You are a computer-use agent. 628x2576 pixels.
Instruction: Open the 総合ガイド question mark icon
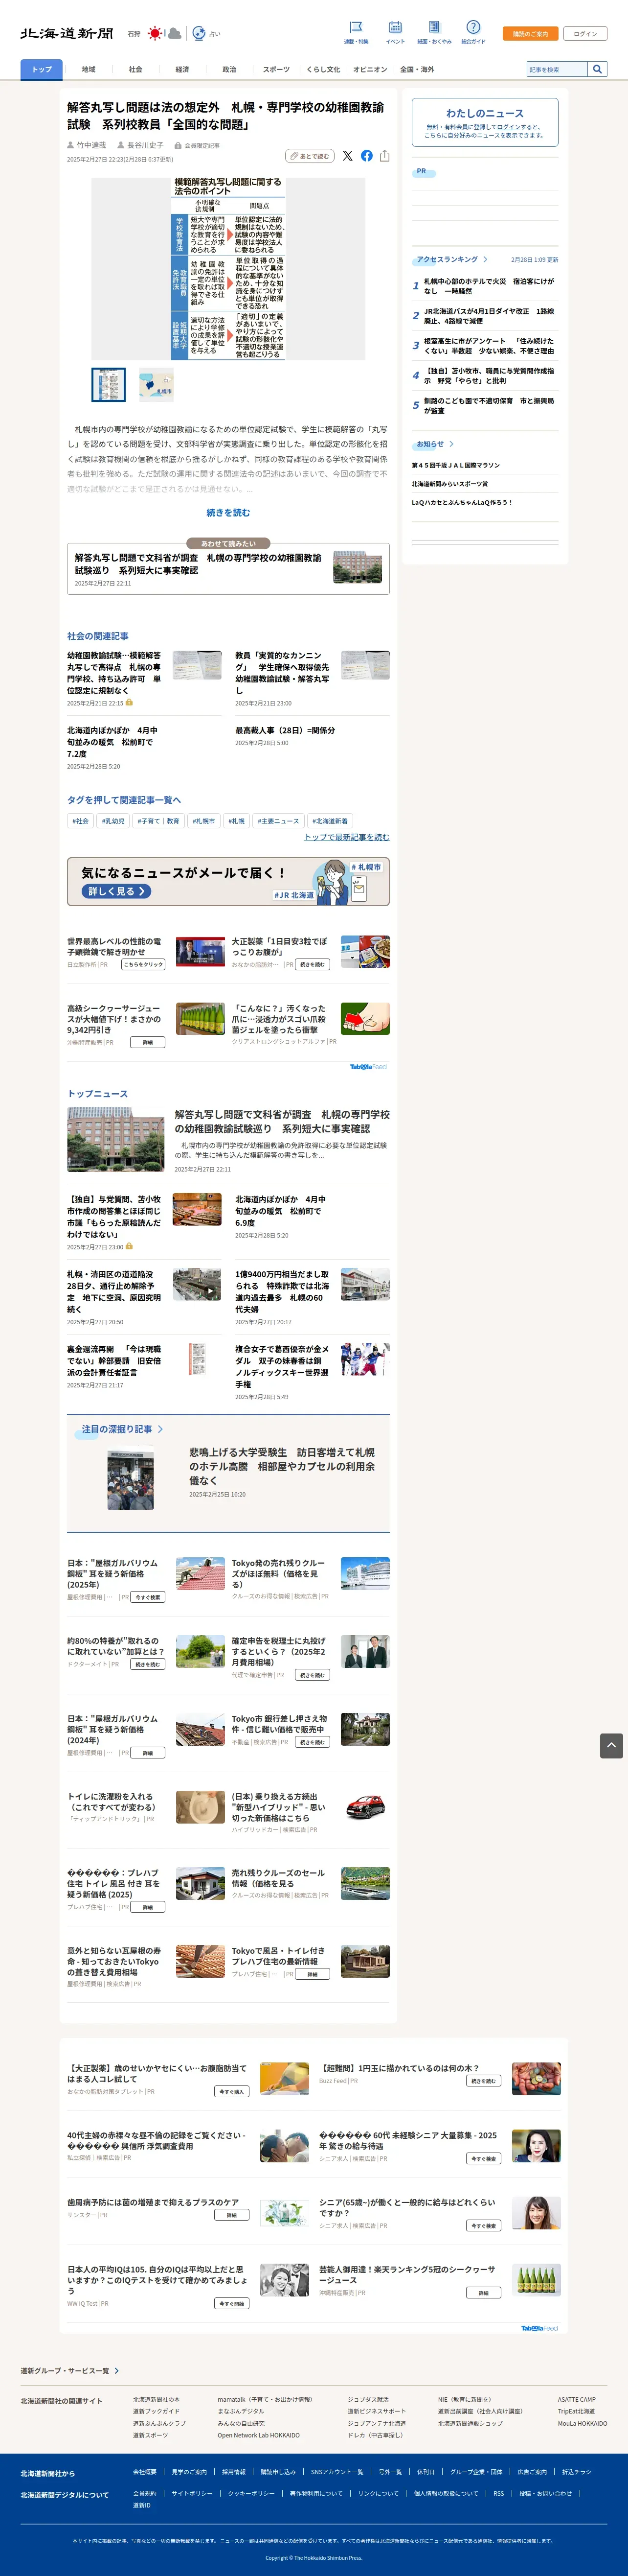(x=473, y=27)
